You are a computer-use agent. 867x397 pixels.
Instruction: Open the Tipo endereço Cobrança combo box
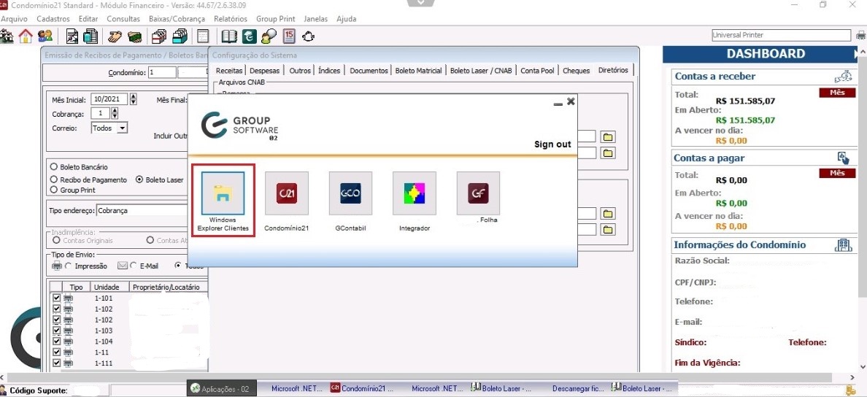pyautogui.click(x=144, y=211)
